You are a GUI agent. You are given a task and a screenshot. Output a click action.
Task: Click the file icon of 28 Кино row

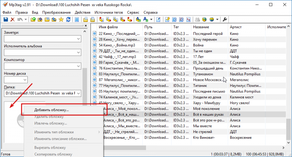95,39
